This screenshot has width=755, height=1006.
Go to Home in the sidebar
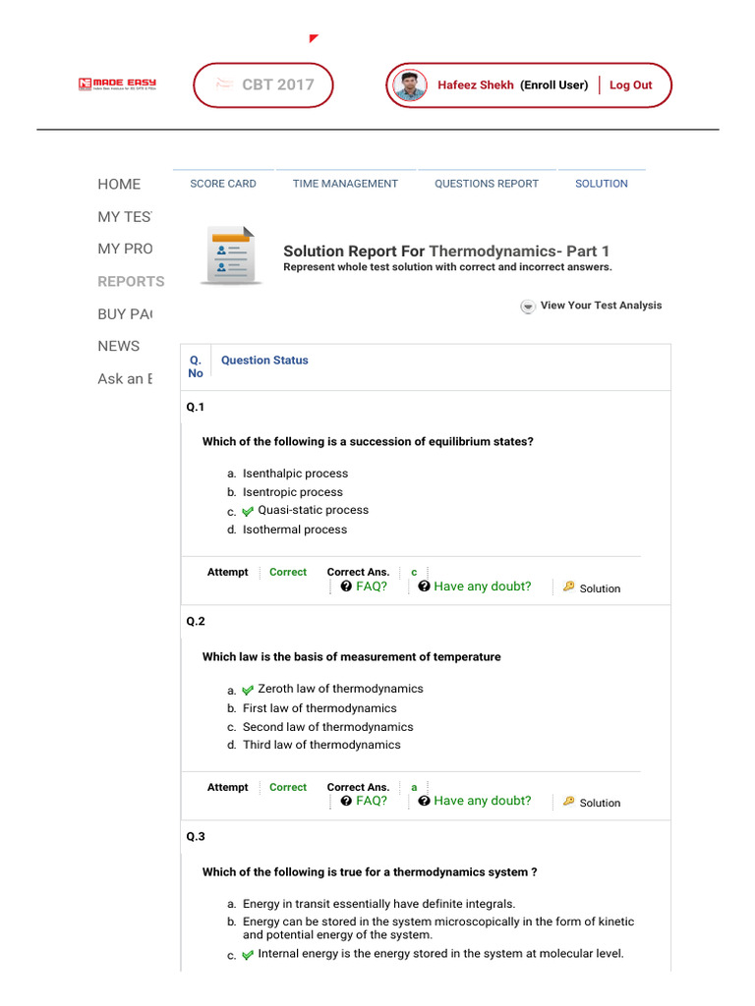coord(119,184)
